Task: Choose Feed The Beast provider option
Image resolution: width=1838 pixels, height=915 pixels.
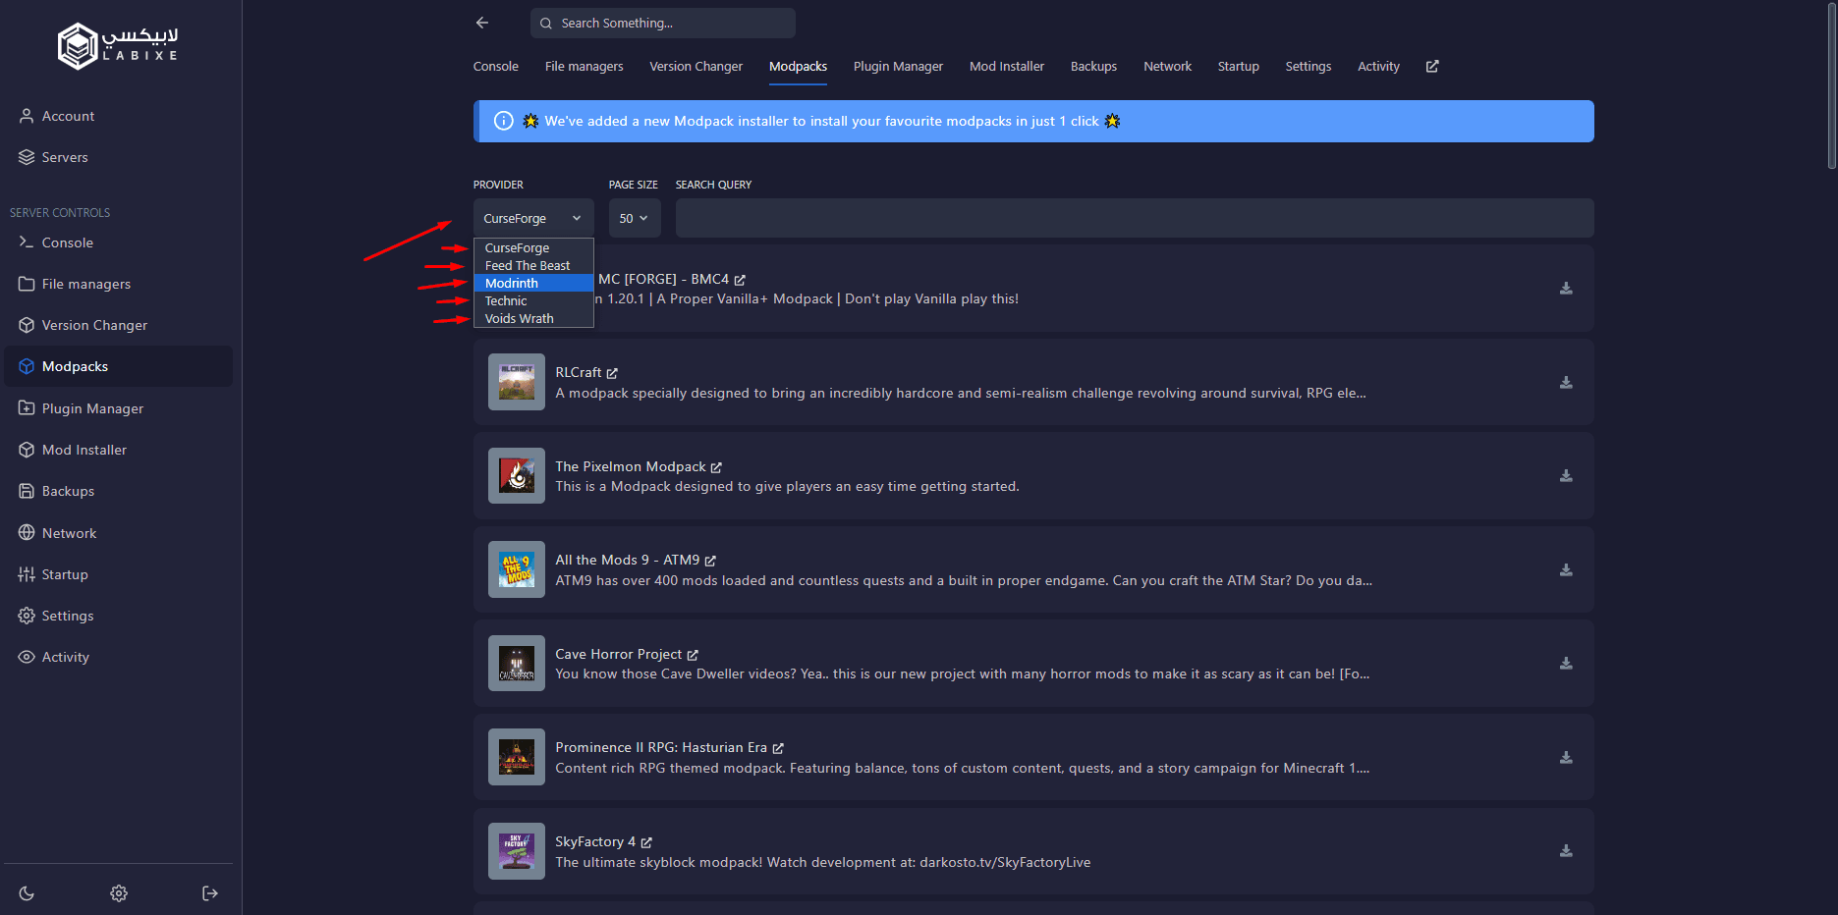Action: pyautogui.click(x=533, y=266)
